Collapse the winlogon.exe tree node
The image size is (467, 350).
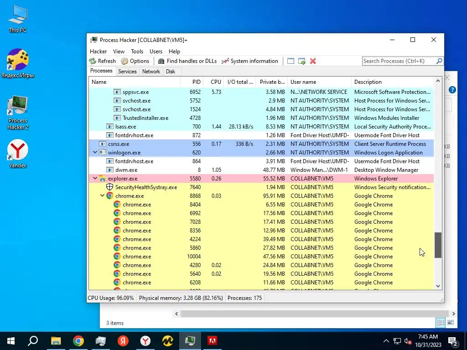tap(95, 152)
